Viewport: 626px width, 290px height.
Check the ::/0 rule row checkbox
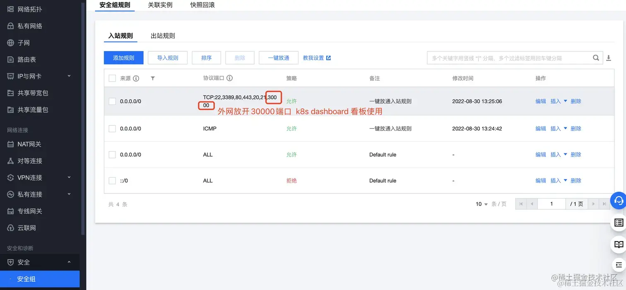click(112, 181)
